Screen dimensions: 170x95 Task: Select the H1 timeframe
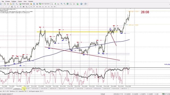(43, 7)
